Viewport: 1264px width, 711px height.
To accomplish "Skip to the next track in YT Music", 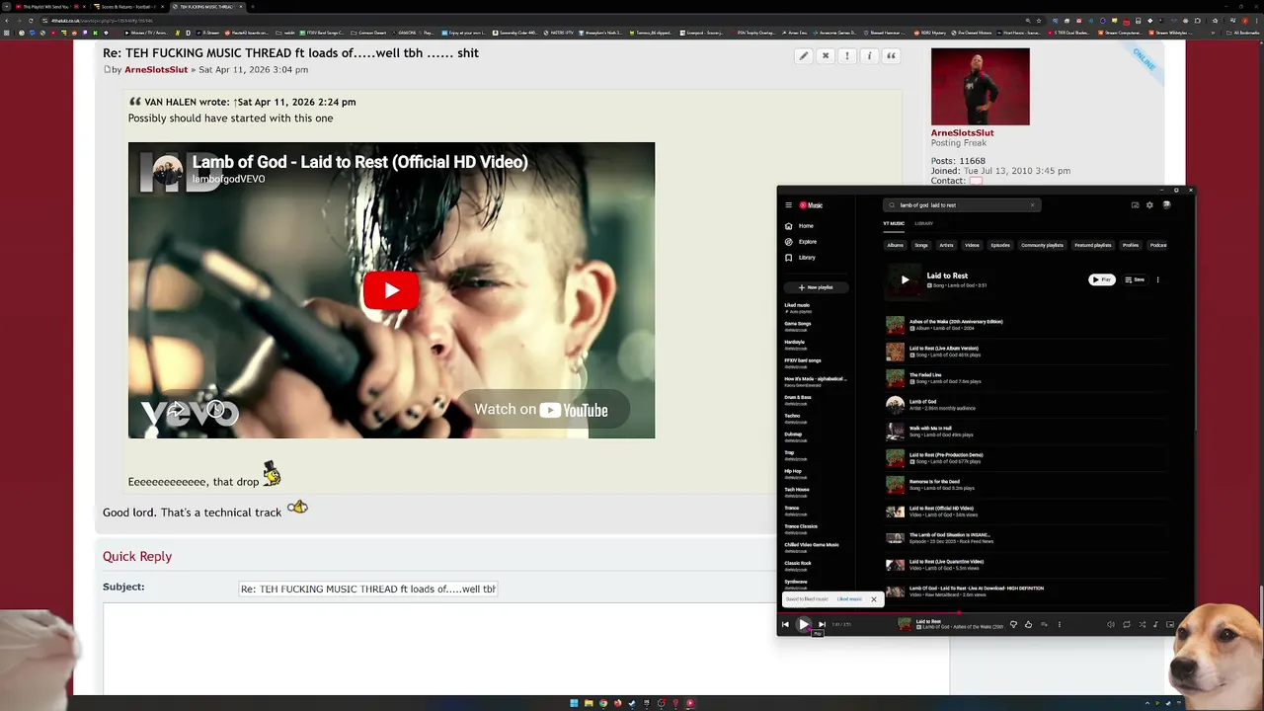I will (822, 624).
